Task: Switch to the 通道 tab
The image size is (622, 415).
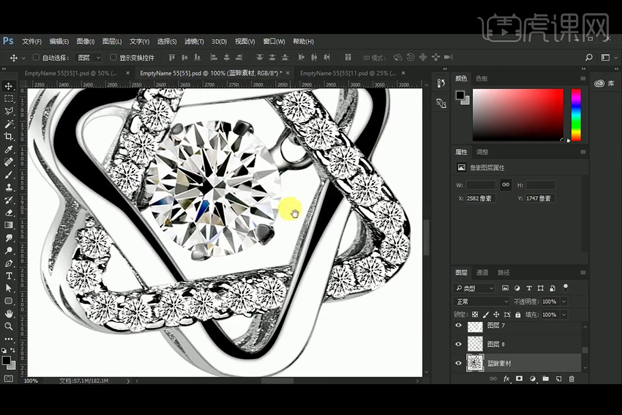Action: [x=482, y=272]
